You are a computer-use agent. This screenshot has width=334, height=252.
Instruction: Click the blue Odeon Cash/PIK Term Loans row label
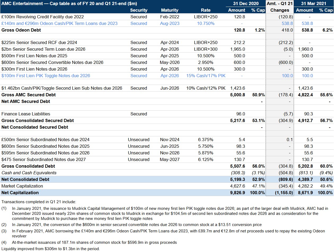[x=59, y=23]
